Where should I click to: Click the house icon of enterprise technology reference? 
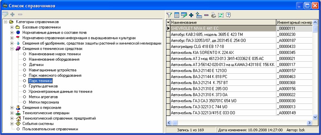click(x=18, y=118)
